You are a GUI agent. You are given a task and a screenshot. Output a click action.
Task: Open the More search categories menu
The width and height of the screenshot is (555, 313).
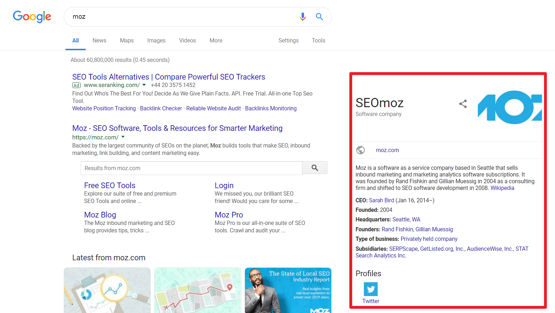(216, 41)
